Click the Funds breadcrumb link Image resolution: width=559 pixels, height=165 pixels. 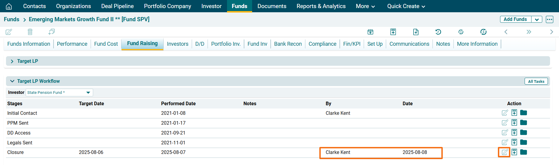coord(12,19)
